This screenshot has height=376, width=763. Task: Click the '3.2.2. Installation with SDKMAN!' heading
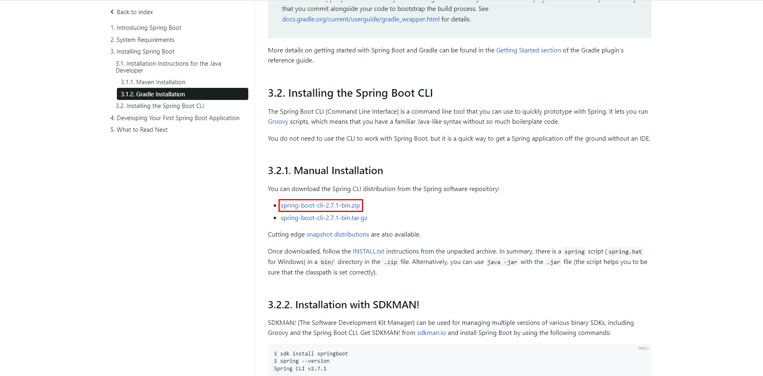343,305
